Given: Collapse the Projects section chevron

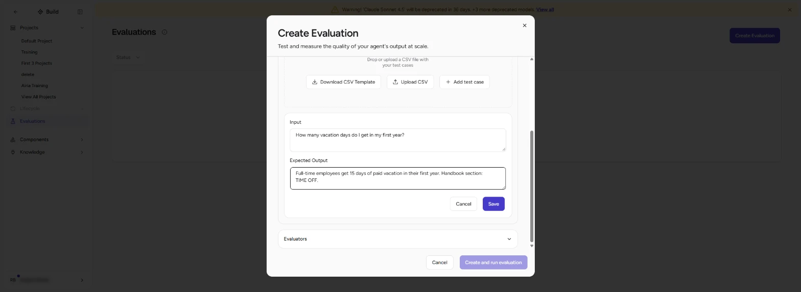Looking at the screenshot, I should click(82, 28).
